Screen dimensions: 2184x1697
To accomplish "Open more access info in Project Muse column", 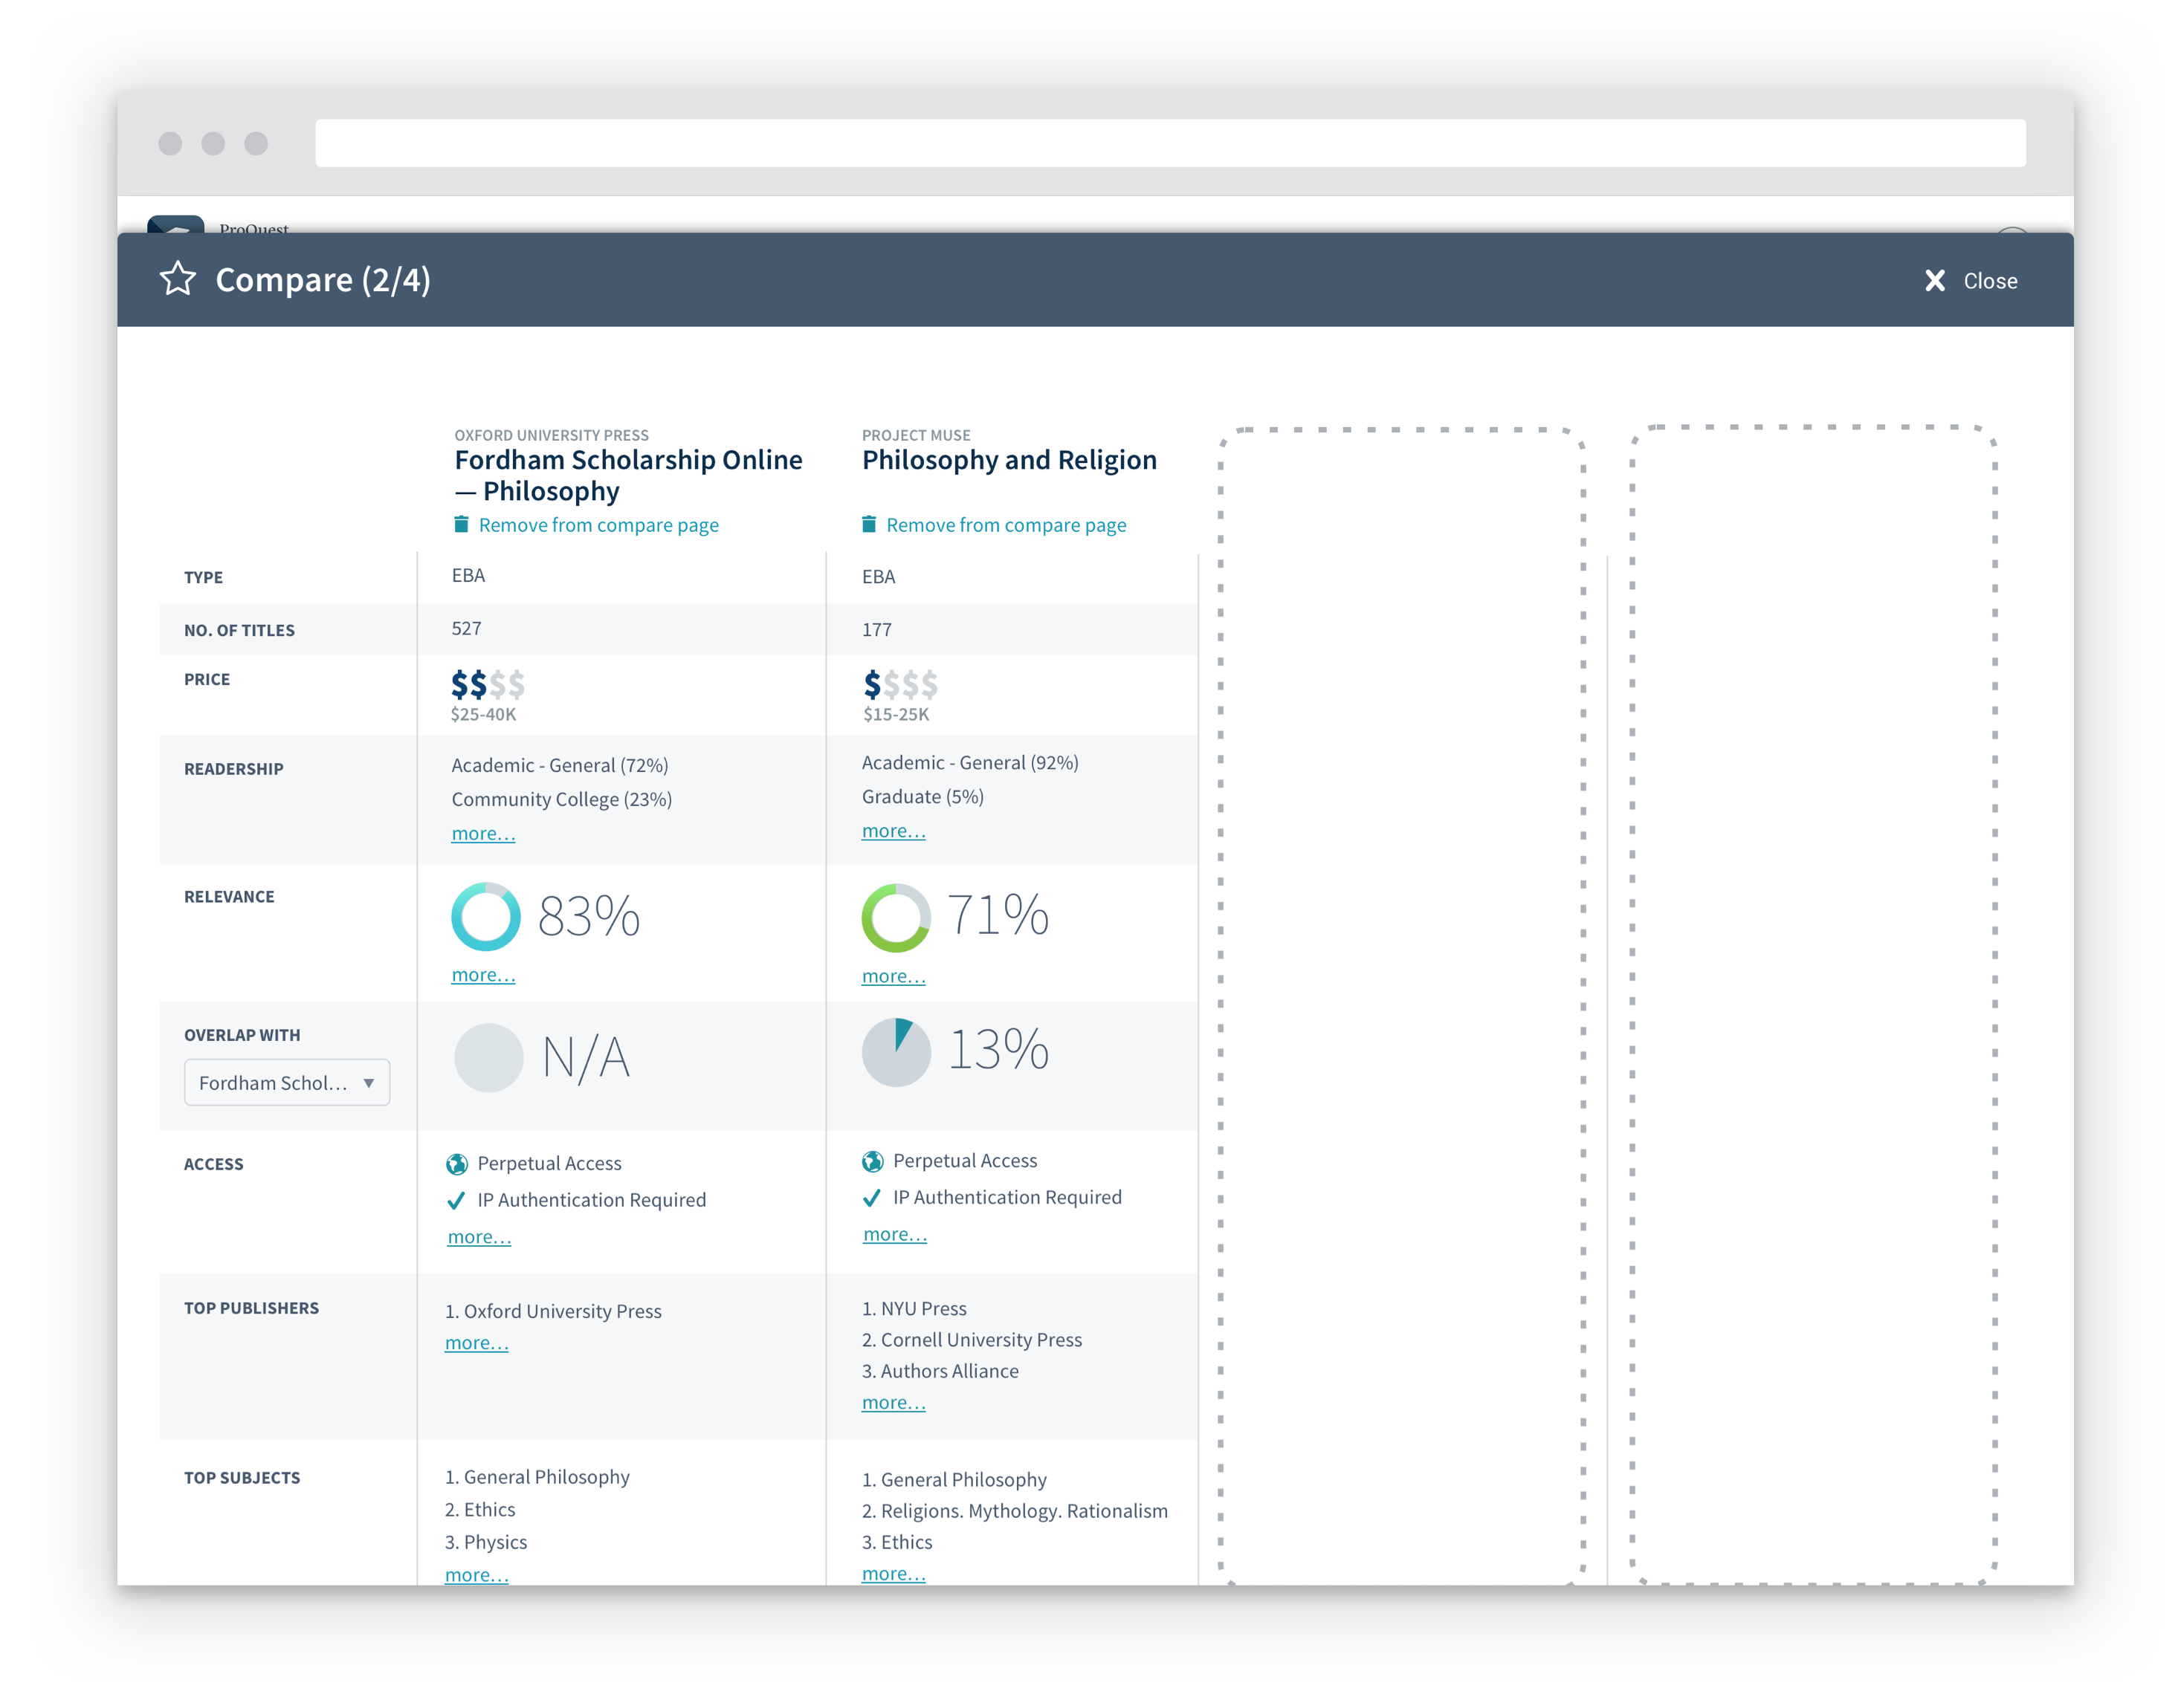I will point(895,1234).
